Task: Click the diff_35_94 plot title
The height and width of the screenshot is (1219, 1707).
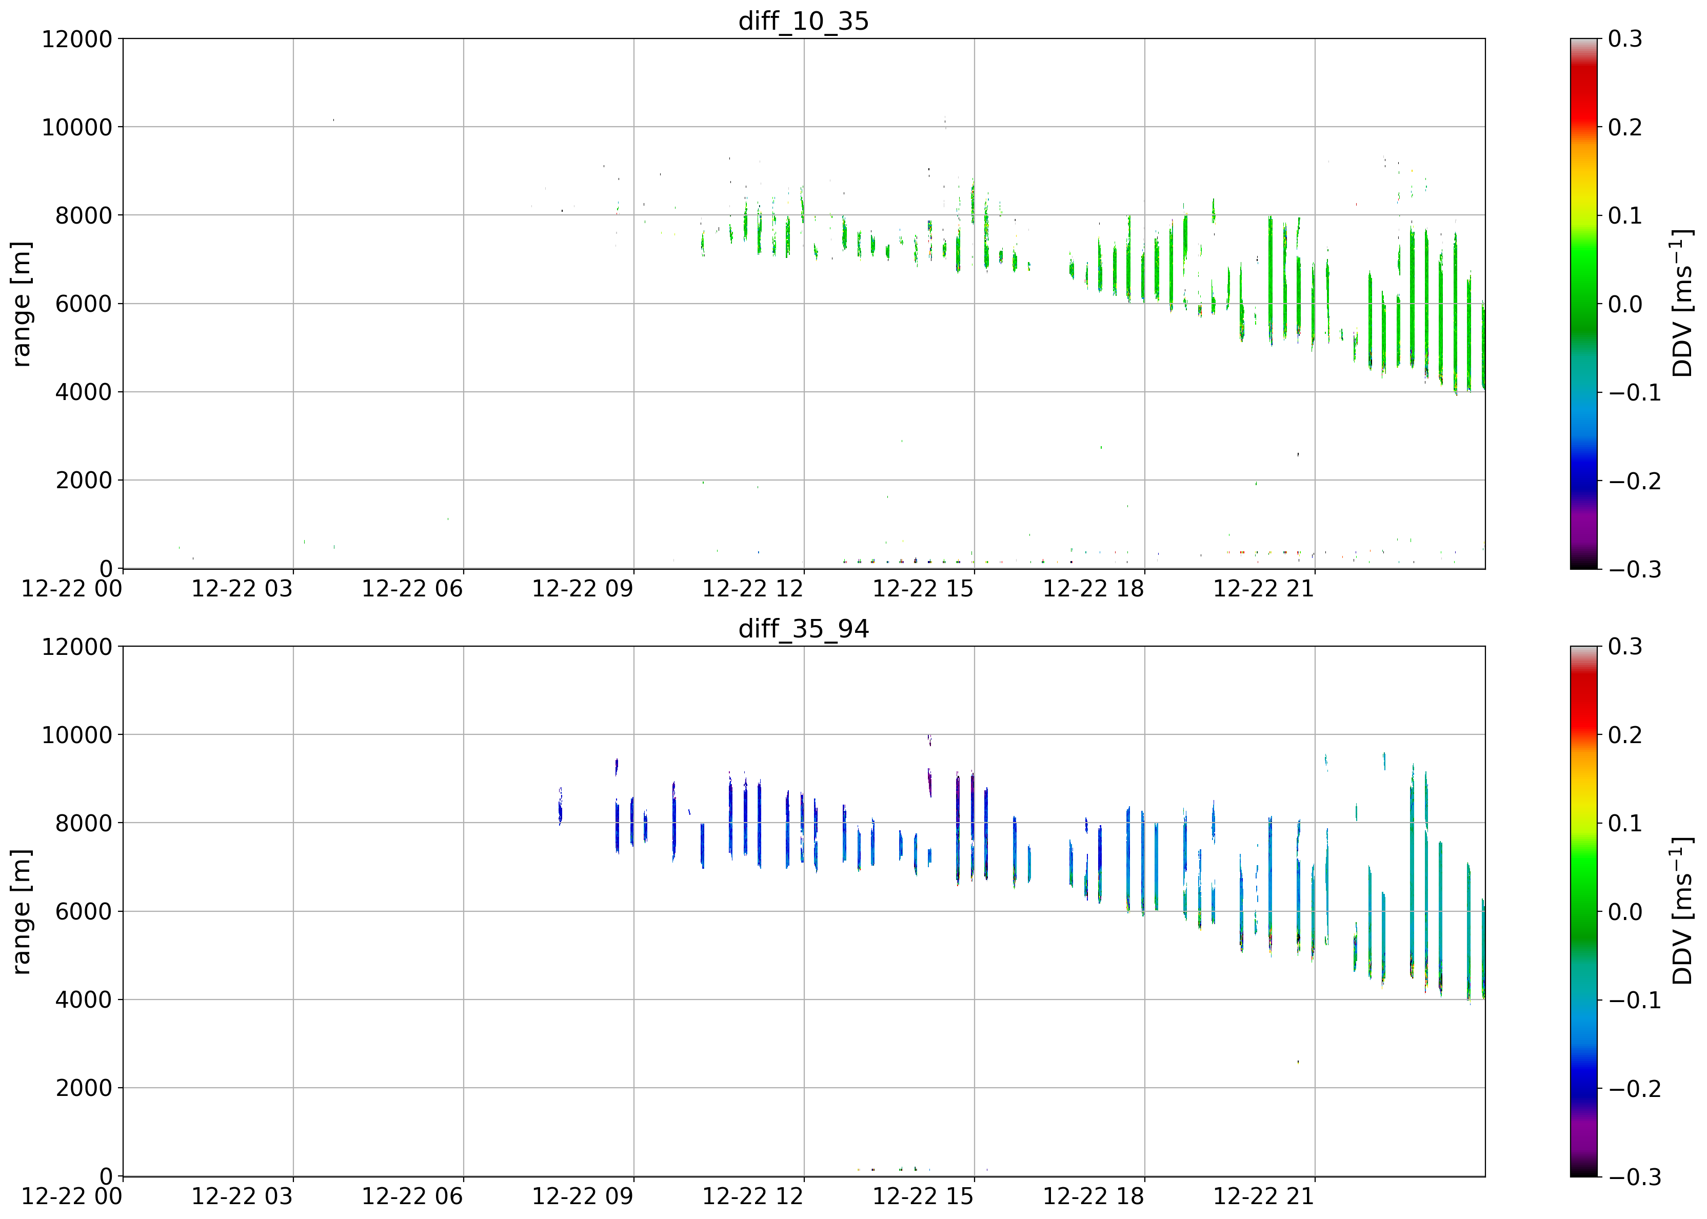Action: [x=803, y=628]
